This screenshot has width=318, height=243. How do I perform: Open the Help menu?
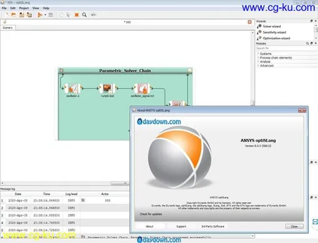[x=46, y=8]
